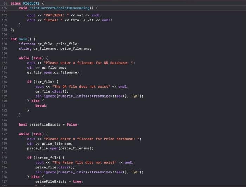Click line number 175 in the gutter
The image size is (246, 187).
pyautogui.click(x=4, y=125)
